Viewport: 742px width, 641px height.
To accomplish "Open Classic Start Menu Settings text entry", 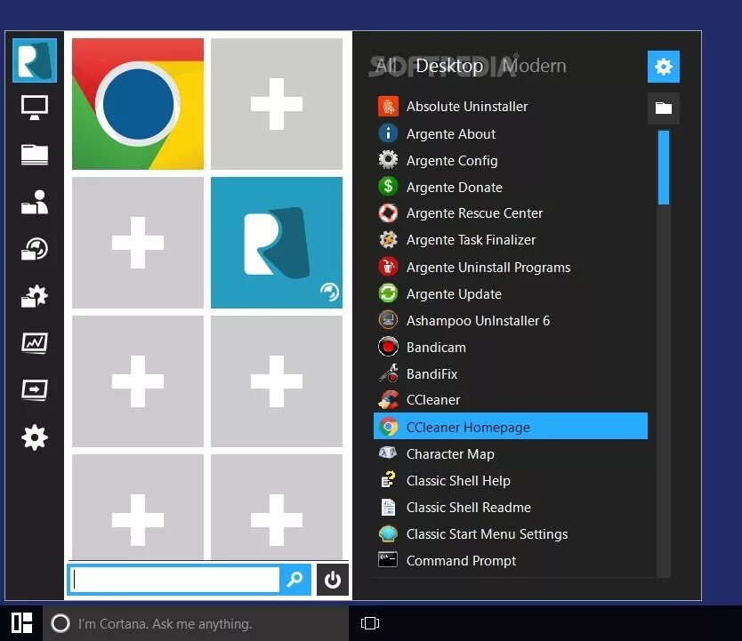I will [487, 534].
